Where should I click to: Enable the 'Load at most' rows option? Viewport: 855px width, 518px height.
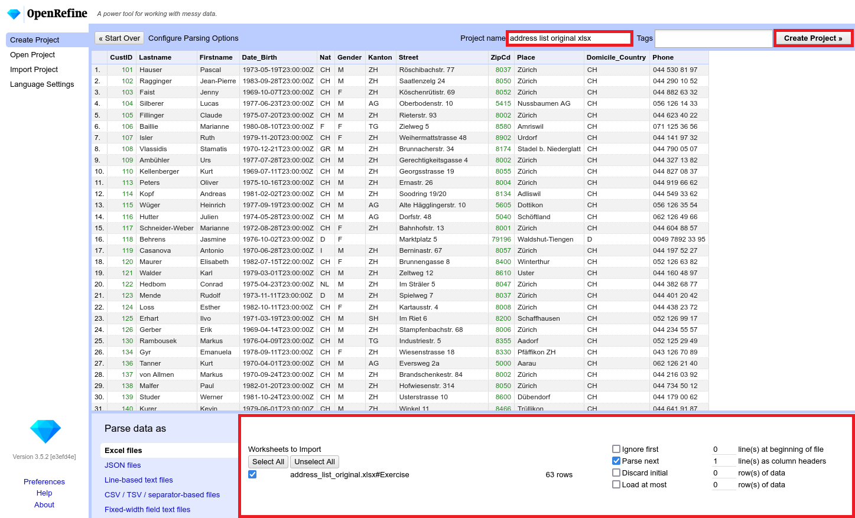click(616, 484)
